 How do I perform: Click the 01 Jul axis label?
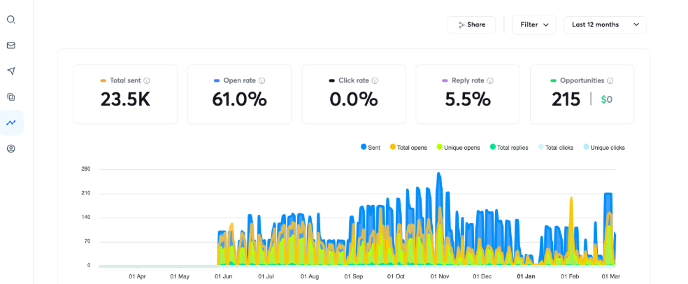tap(266, 277)
